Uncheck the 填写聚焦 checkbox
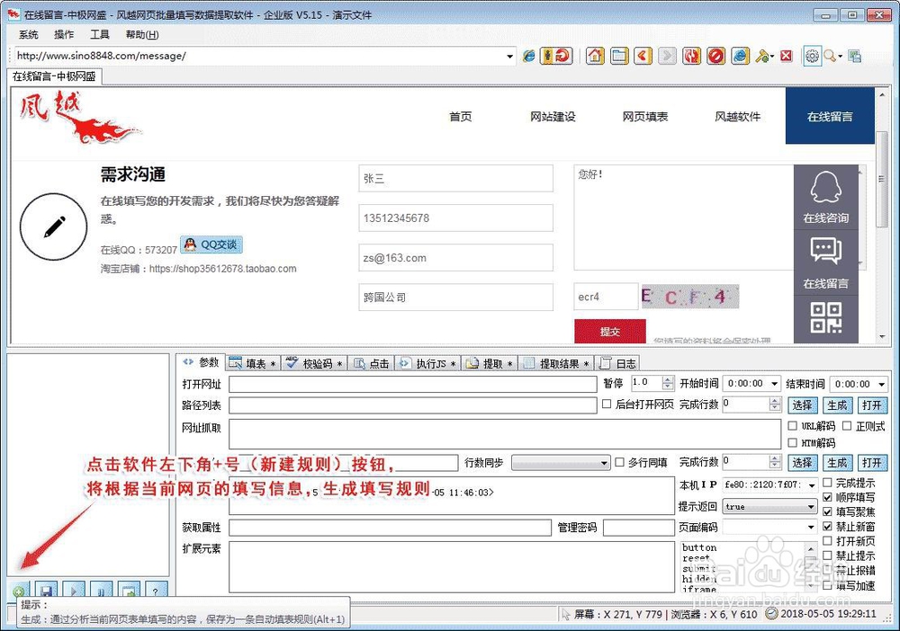The image size is (900, 631). (x=828, y=511)
